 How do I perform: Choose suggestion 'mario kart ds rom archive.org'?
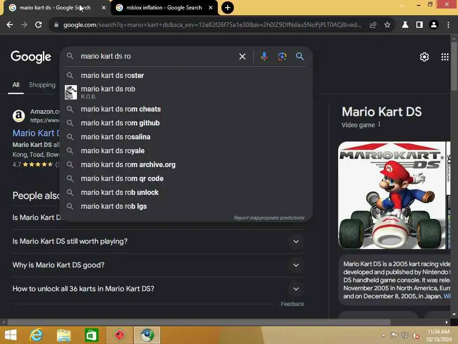tap(186, 165)
